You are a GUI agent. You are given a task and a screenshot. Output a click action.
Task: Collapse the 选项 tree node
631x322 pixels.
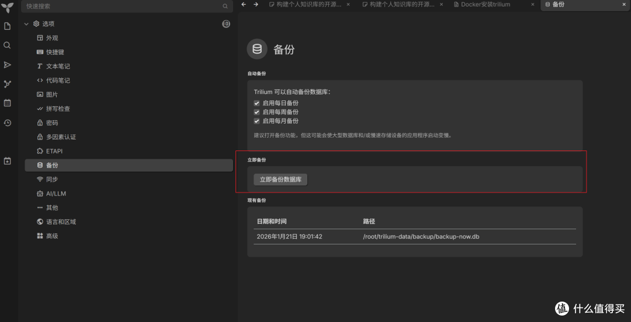click(x=26, y=24)
